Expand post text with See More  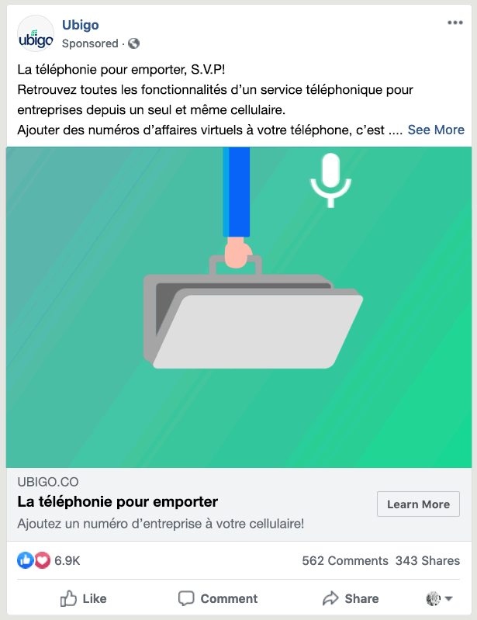pyautogui.click(x=436, y=130)
